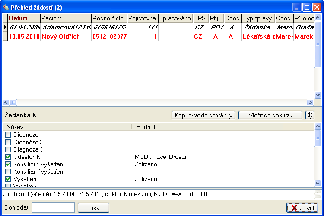
Task: Toggle the Diagnóza 3 checkbox
Action: pos(8,149)
